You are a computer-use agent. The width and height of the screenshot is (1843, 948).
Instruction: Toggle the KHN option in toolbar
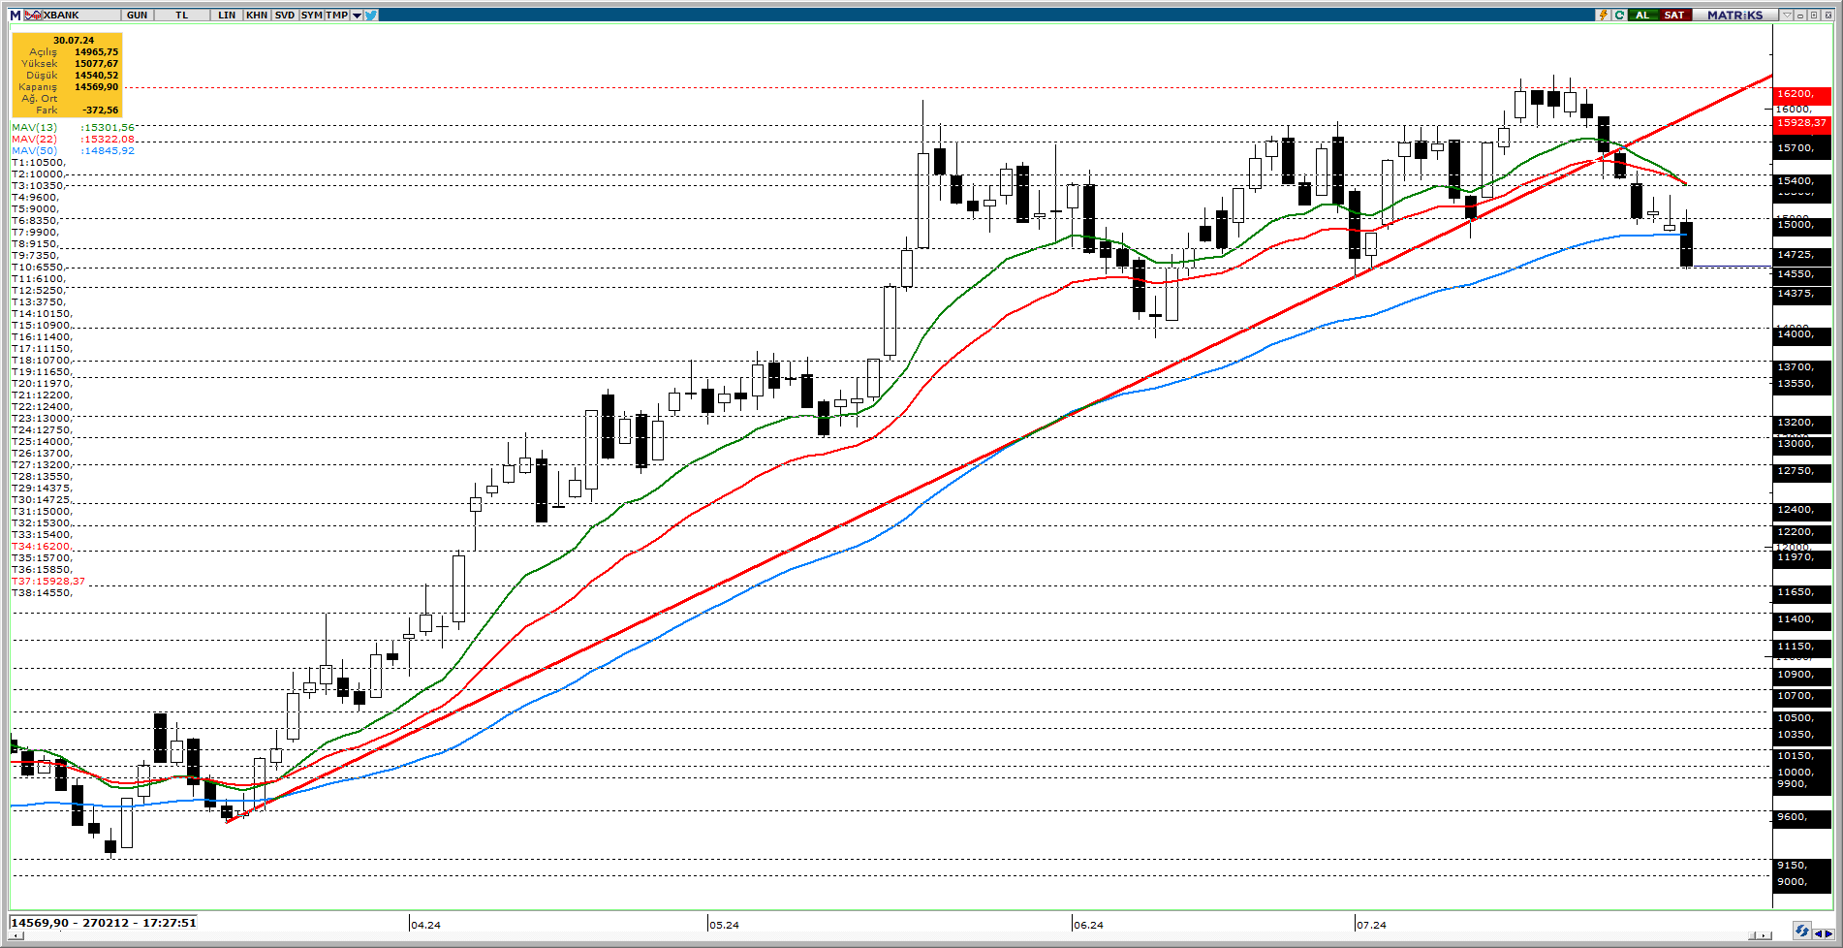(257, 15)
